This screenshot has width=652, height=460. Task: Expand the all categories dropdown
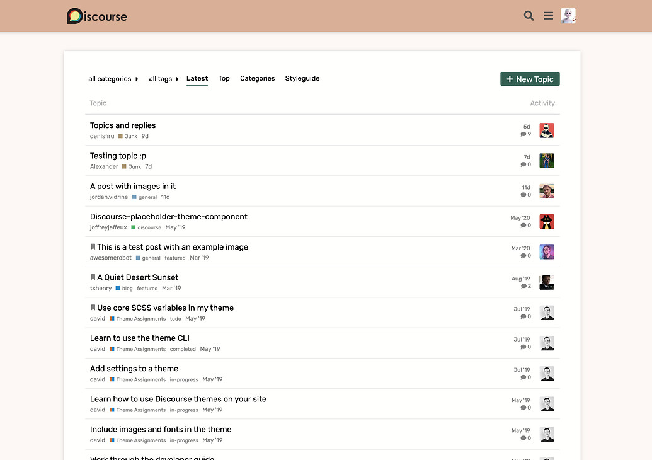[113, 79]
